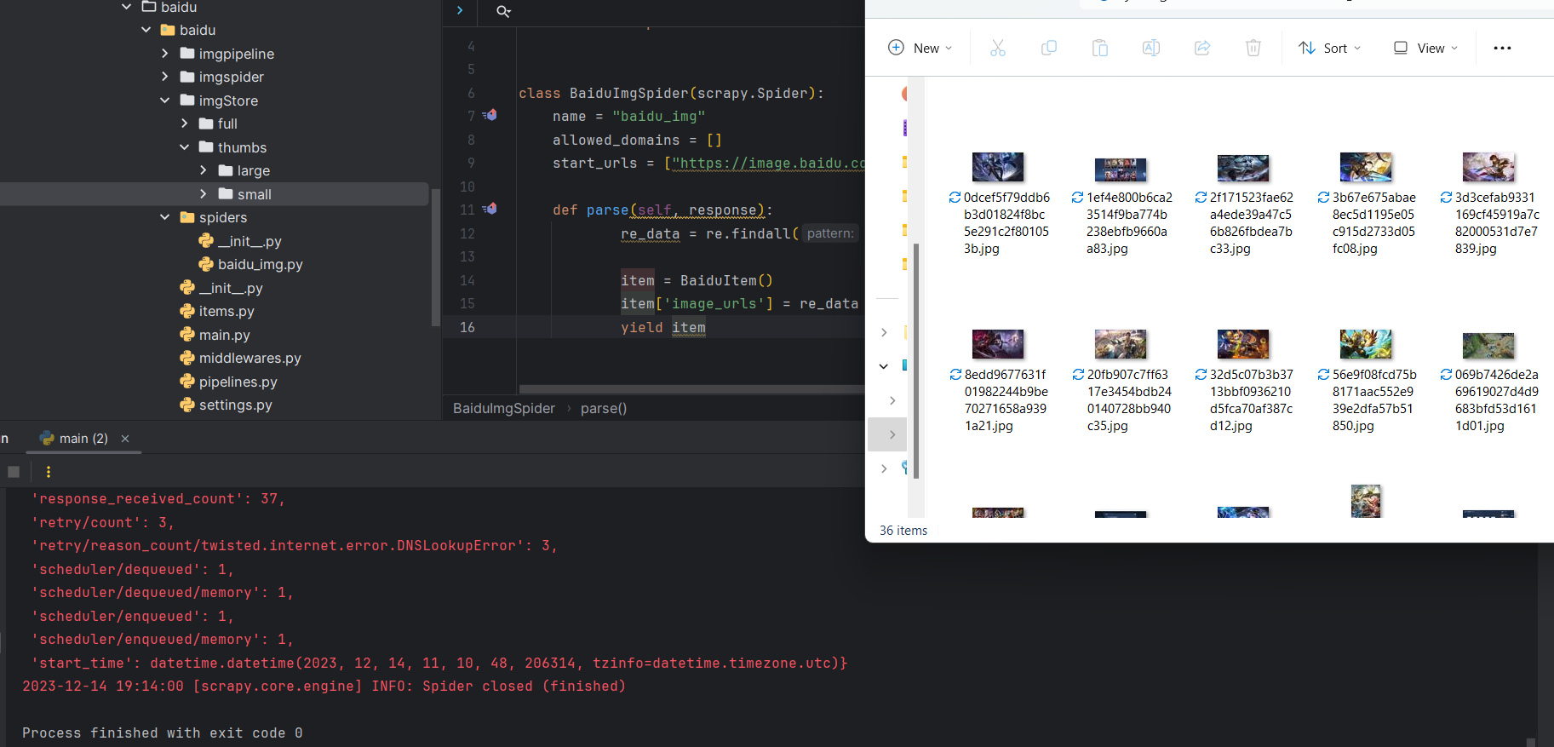Open the See more (three dots) Explorer menu
This screenshot has height=747, width=1554.
pos(1502,48)
